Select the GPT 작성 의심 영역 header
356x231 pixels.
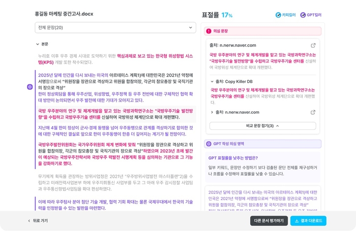(x=263, y=144)
